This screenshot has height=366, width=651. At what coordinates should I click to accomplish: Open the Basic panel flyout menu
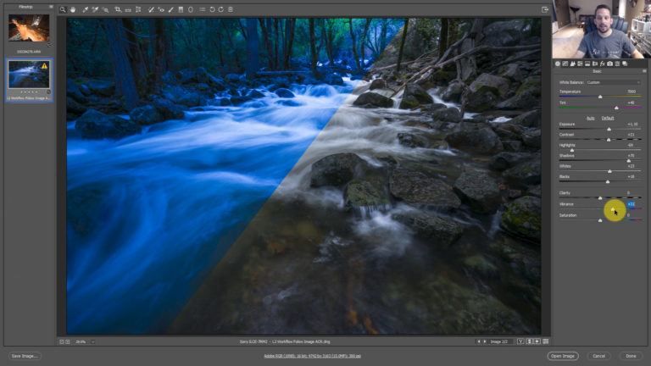(x=644, y=71)
